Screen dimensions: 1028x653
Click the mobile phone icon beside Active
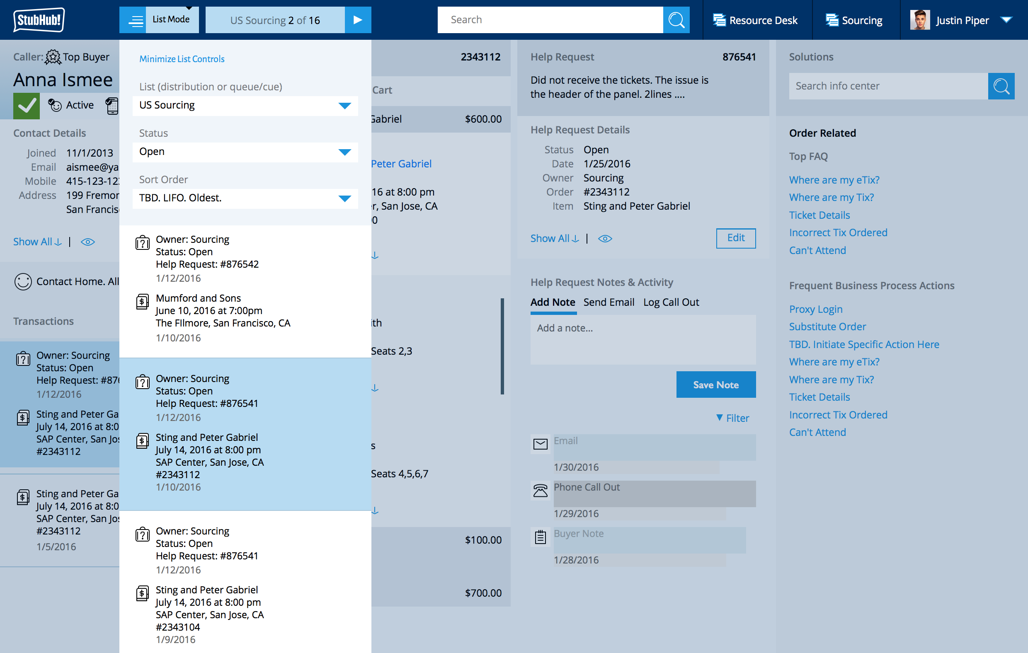(112, 105)
